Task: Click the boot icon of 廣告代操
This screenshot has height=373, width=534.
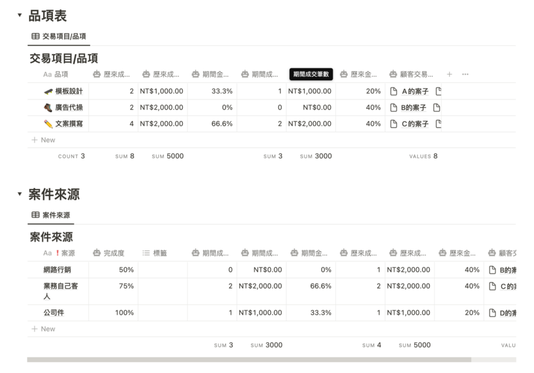Action: coord(48,107)
